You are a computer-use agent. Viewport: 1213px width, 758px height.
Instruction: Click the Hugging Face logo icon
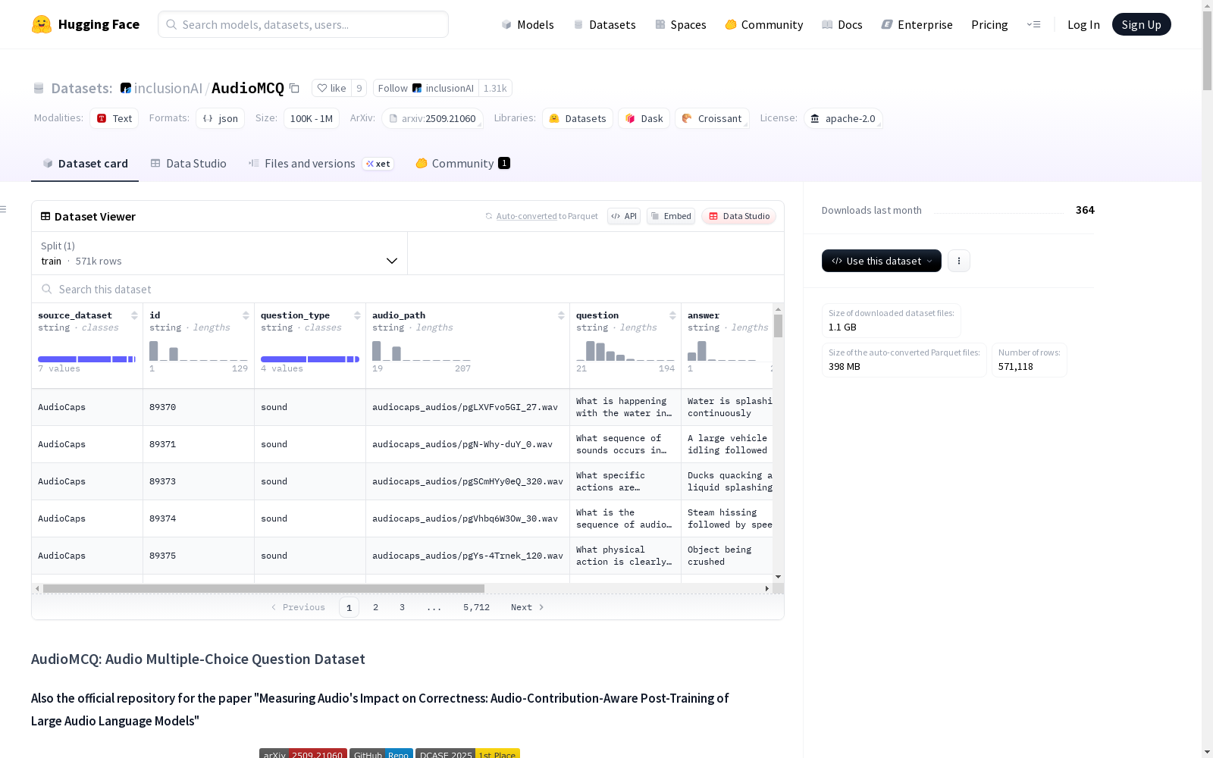pyautogui.click(x=42, y=24)
